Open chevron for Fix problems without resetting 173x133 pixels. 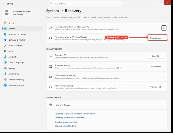pos(164,28)
